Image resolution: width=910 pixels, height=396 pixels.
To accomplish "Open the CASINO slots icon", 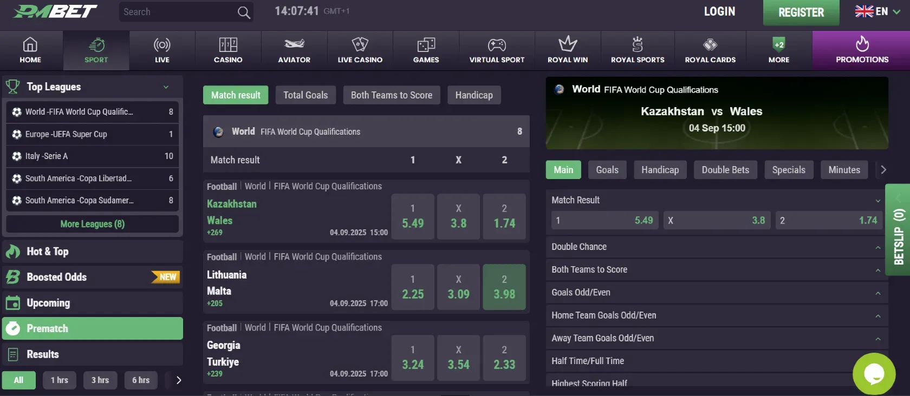I will (x=228, y=44).
